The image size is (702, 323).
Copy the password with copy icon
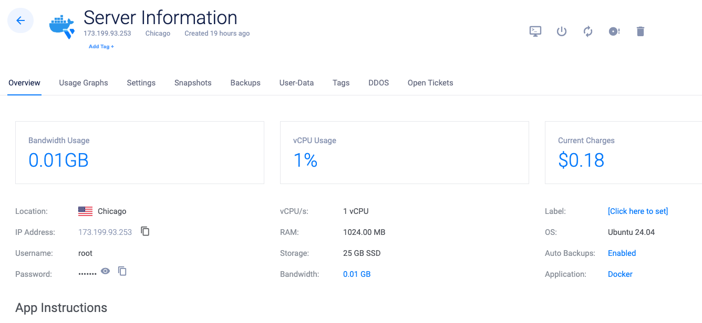coord(122,271)
